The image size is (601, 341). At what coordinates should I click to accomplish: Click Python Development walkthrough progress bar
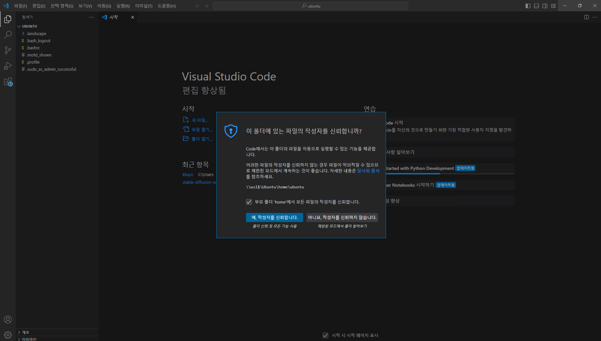point(450,174)
